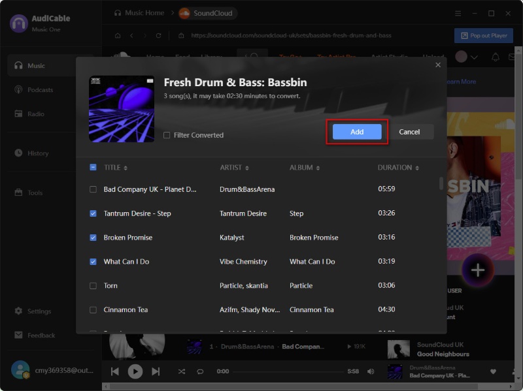
Task: Click the Add button
Action: (357, 132)
